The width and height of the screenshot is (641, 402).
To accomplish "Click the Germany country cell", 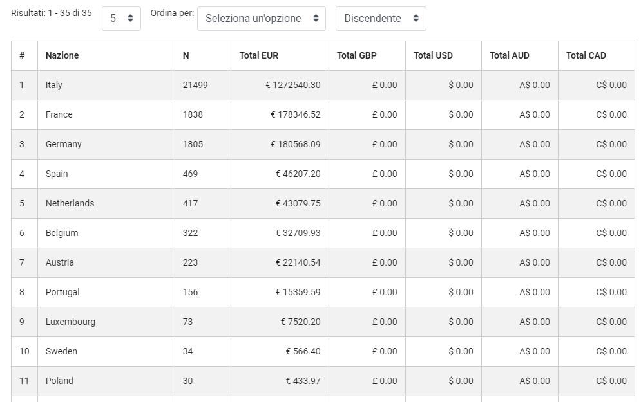I will [x=64, y=144].
